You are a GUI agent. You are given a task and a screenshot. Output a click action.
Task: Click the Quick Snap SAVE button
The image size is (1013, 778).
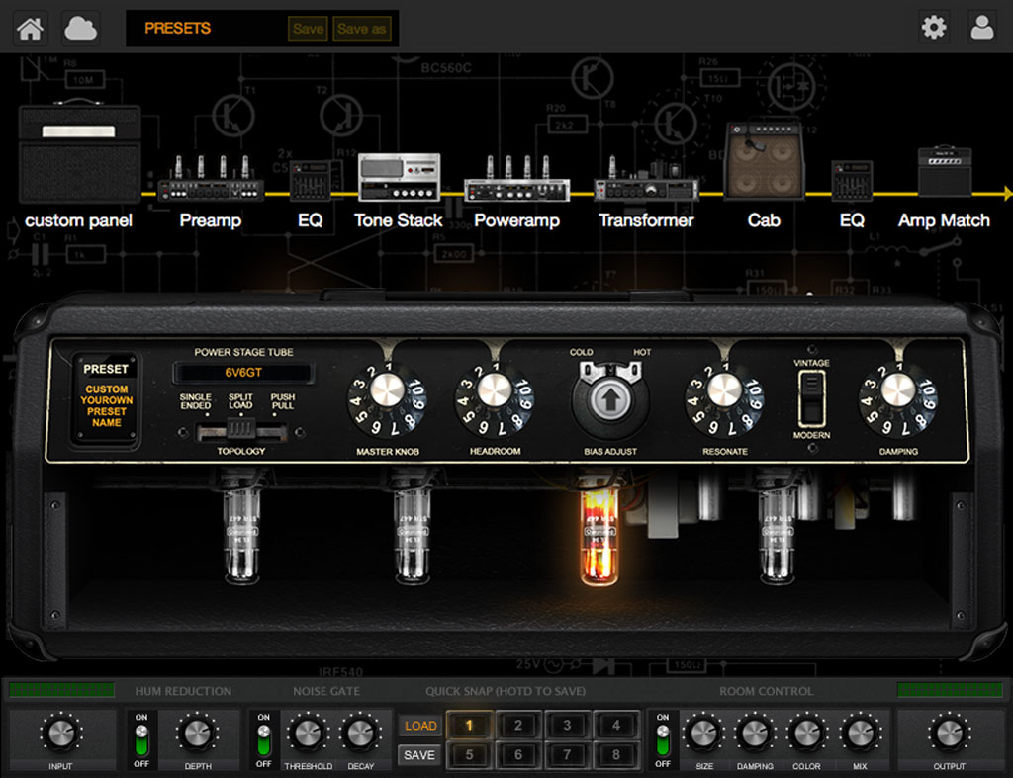click(x=419, y=754)
